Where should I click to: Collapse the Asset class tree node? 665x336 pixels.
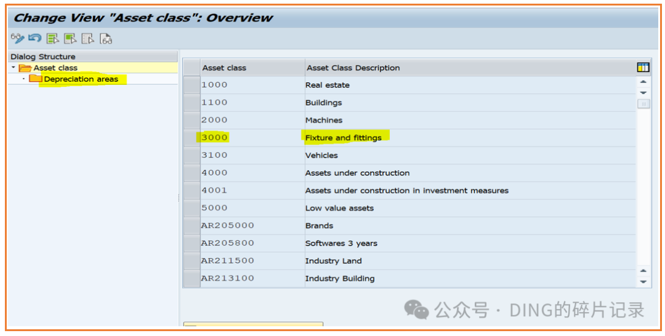13,67
